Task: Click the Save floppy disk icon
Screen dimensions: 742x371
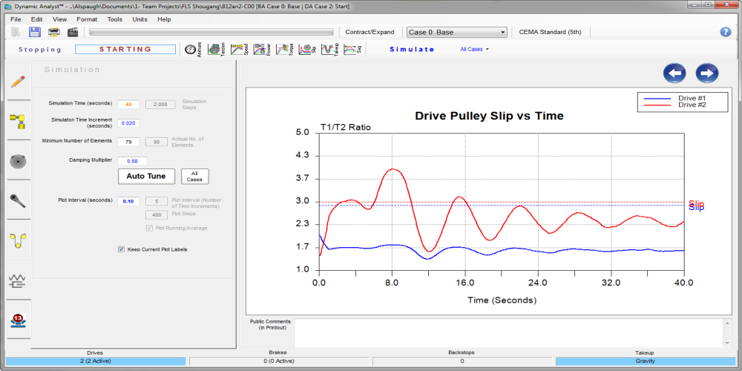Action: 35,32
